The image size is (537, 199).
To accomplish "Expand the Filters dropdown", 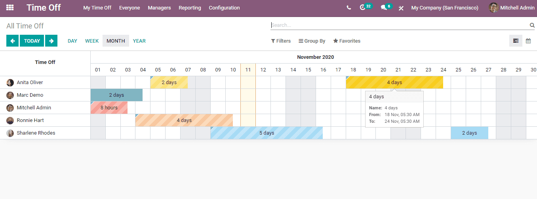I will [281, 41].
